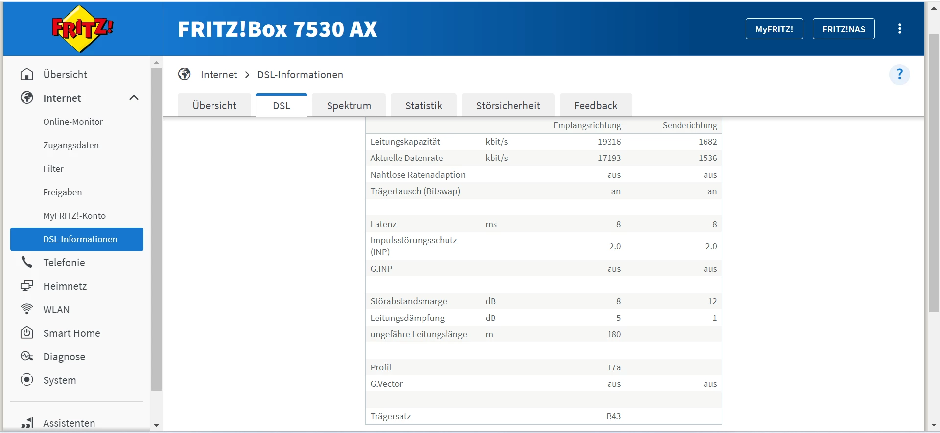Click the Nahtlose Ratenadaption row label
940x433 pixels.
pyautogui.click(x=418, y=175)
